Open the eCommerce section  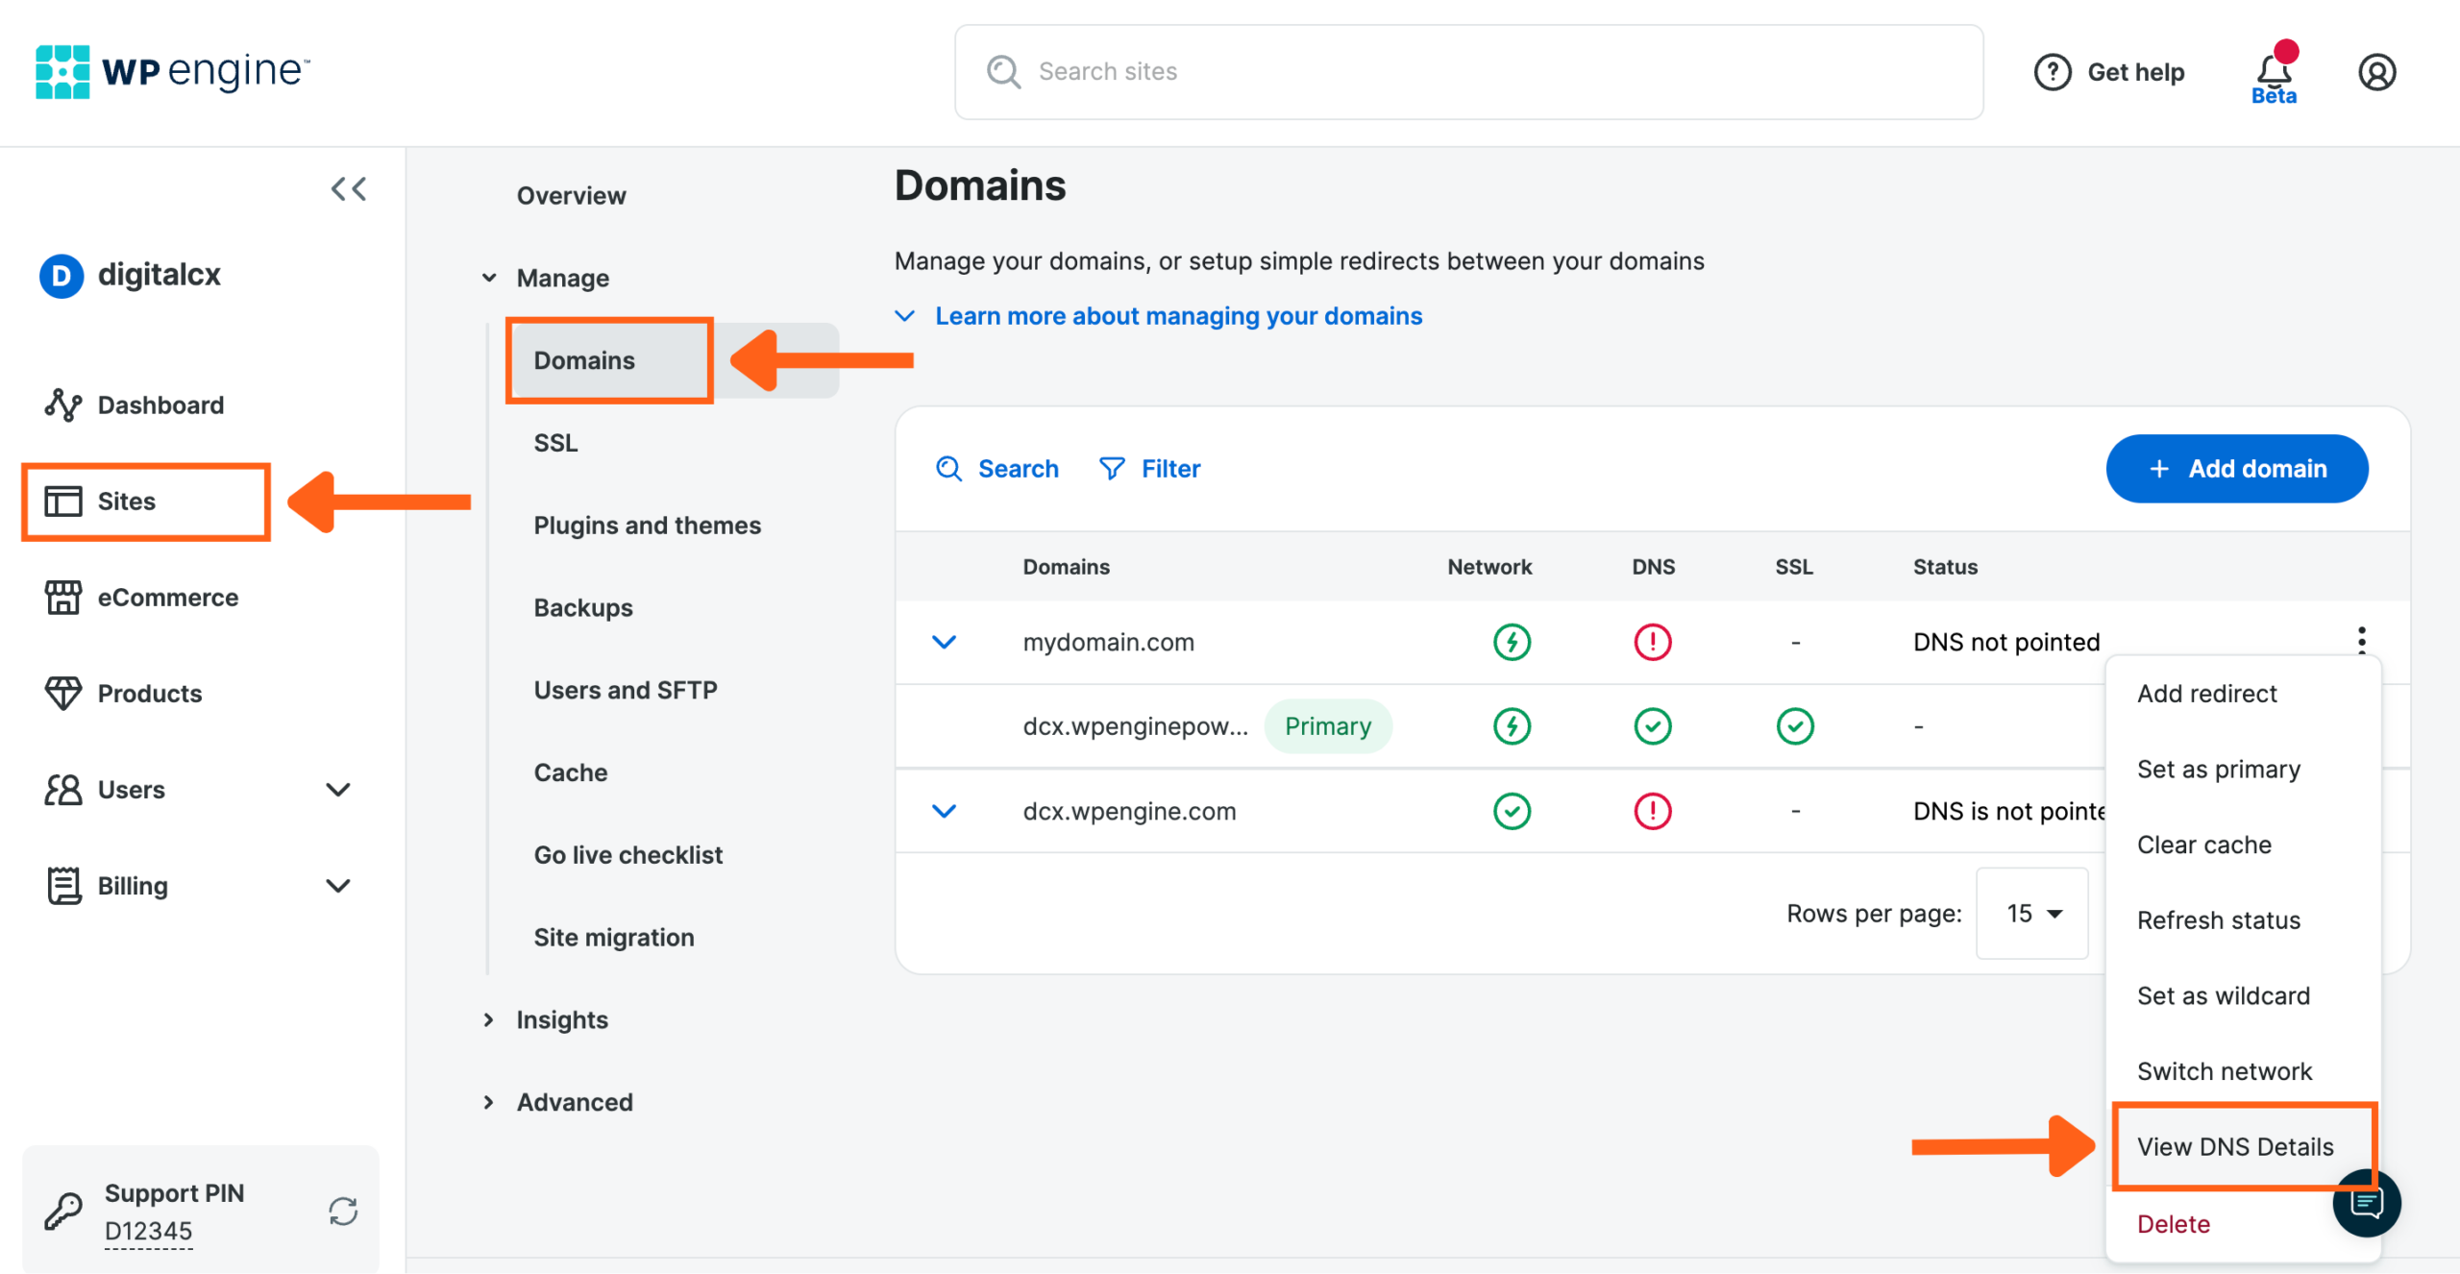[x=167, y=597]
